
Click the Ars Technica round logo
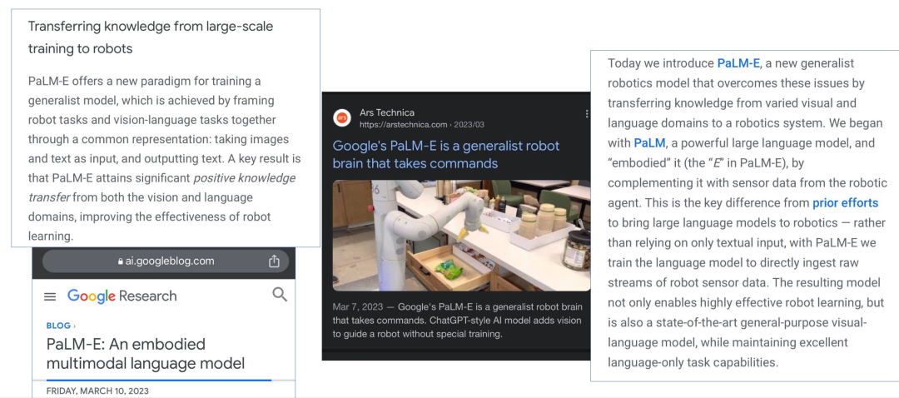tap(342, 117)
